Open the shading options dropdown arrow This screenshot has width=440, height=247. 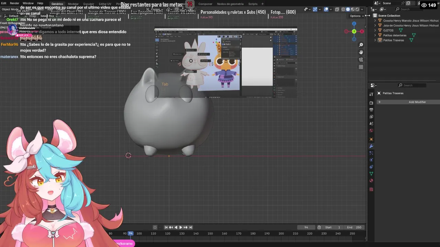click(x=362, y=9)
